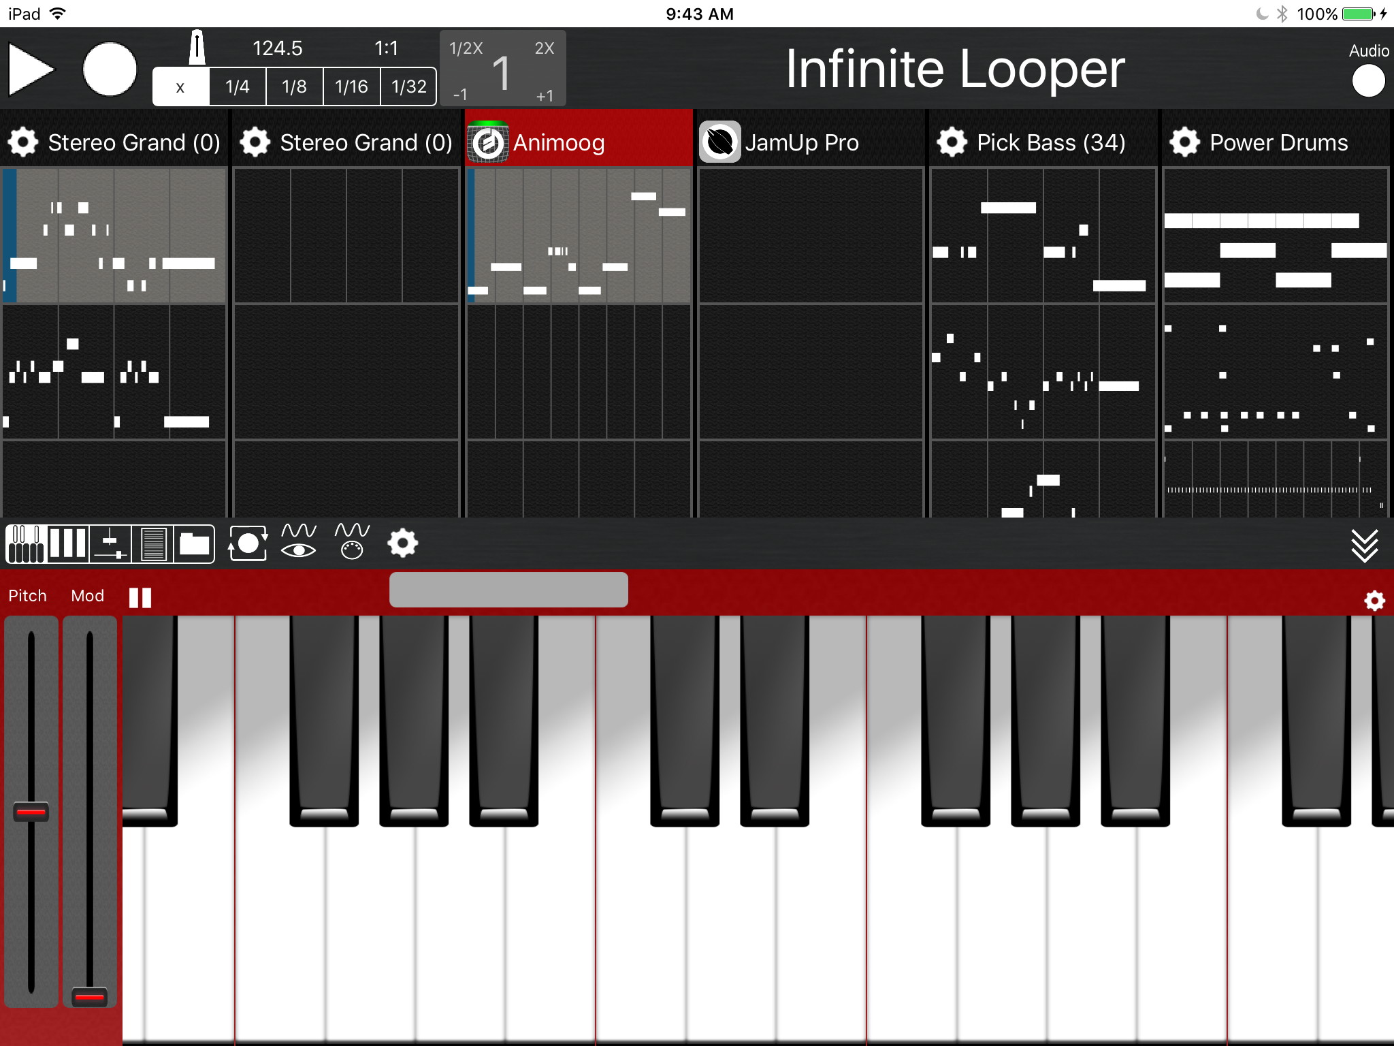
Task: Adjust the Pitch wheel slider
Action: pos(31,812)
